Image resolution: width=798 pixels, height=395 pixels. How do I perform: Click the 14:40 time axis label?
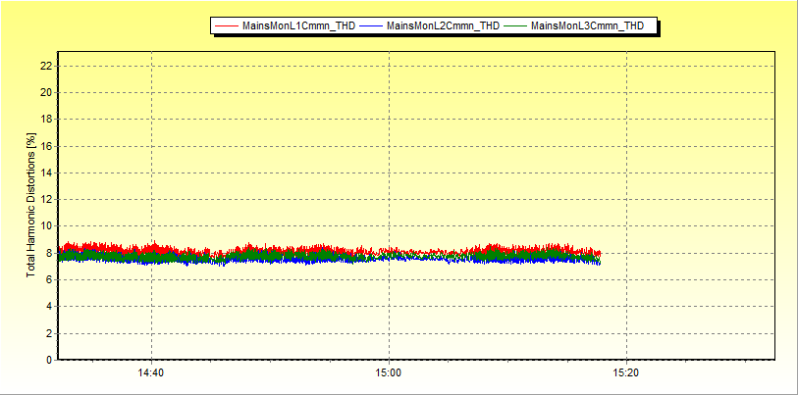pyautogui.click(x=151, y=373)
